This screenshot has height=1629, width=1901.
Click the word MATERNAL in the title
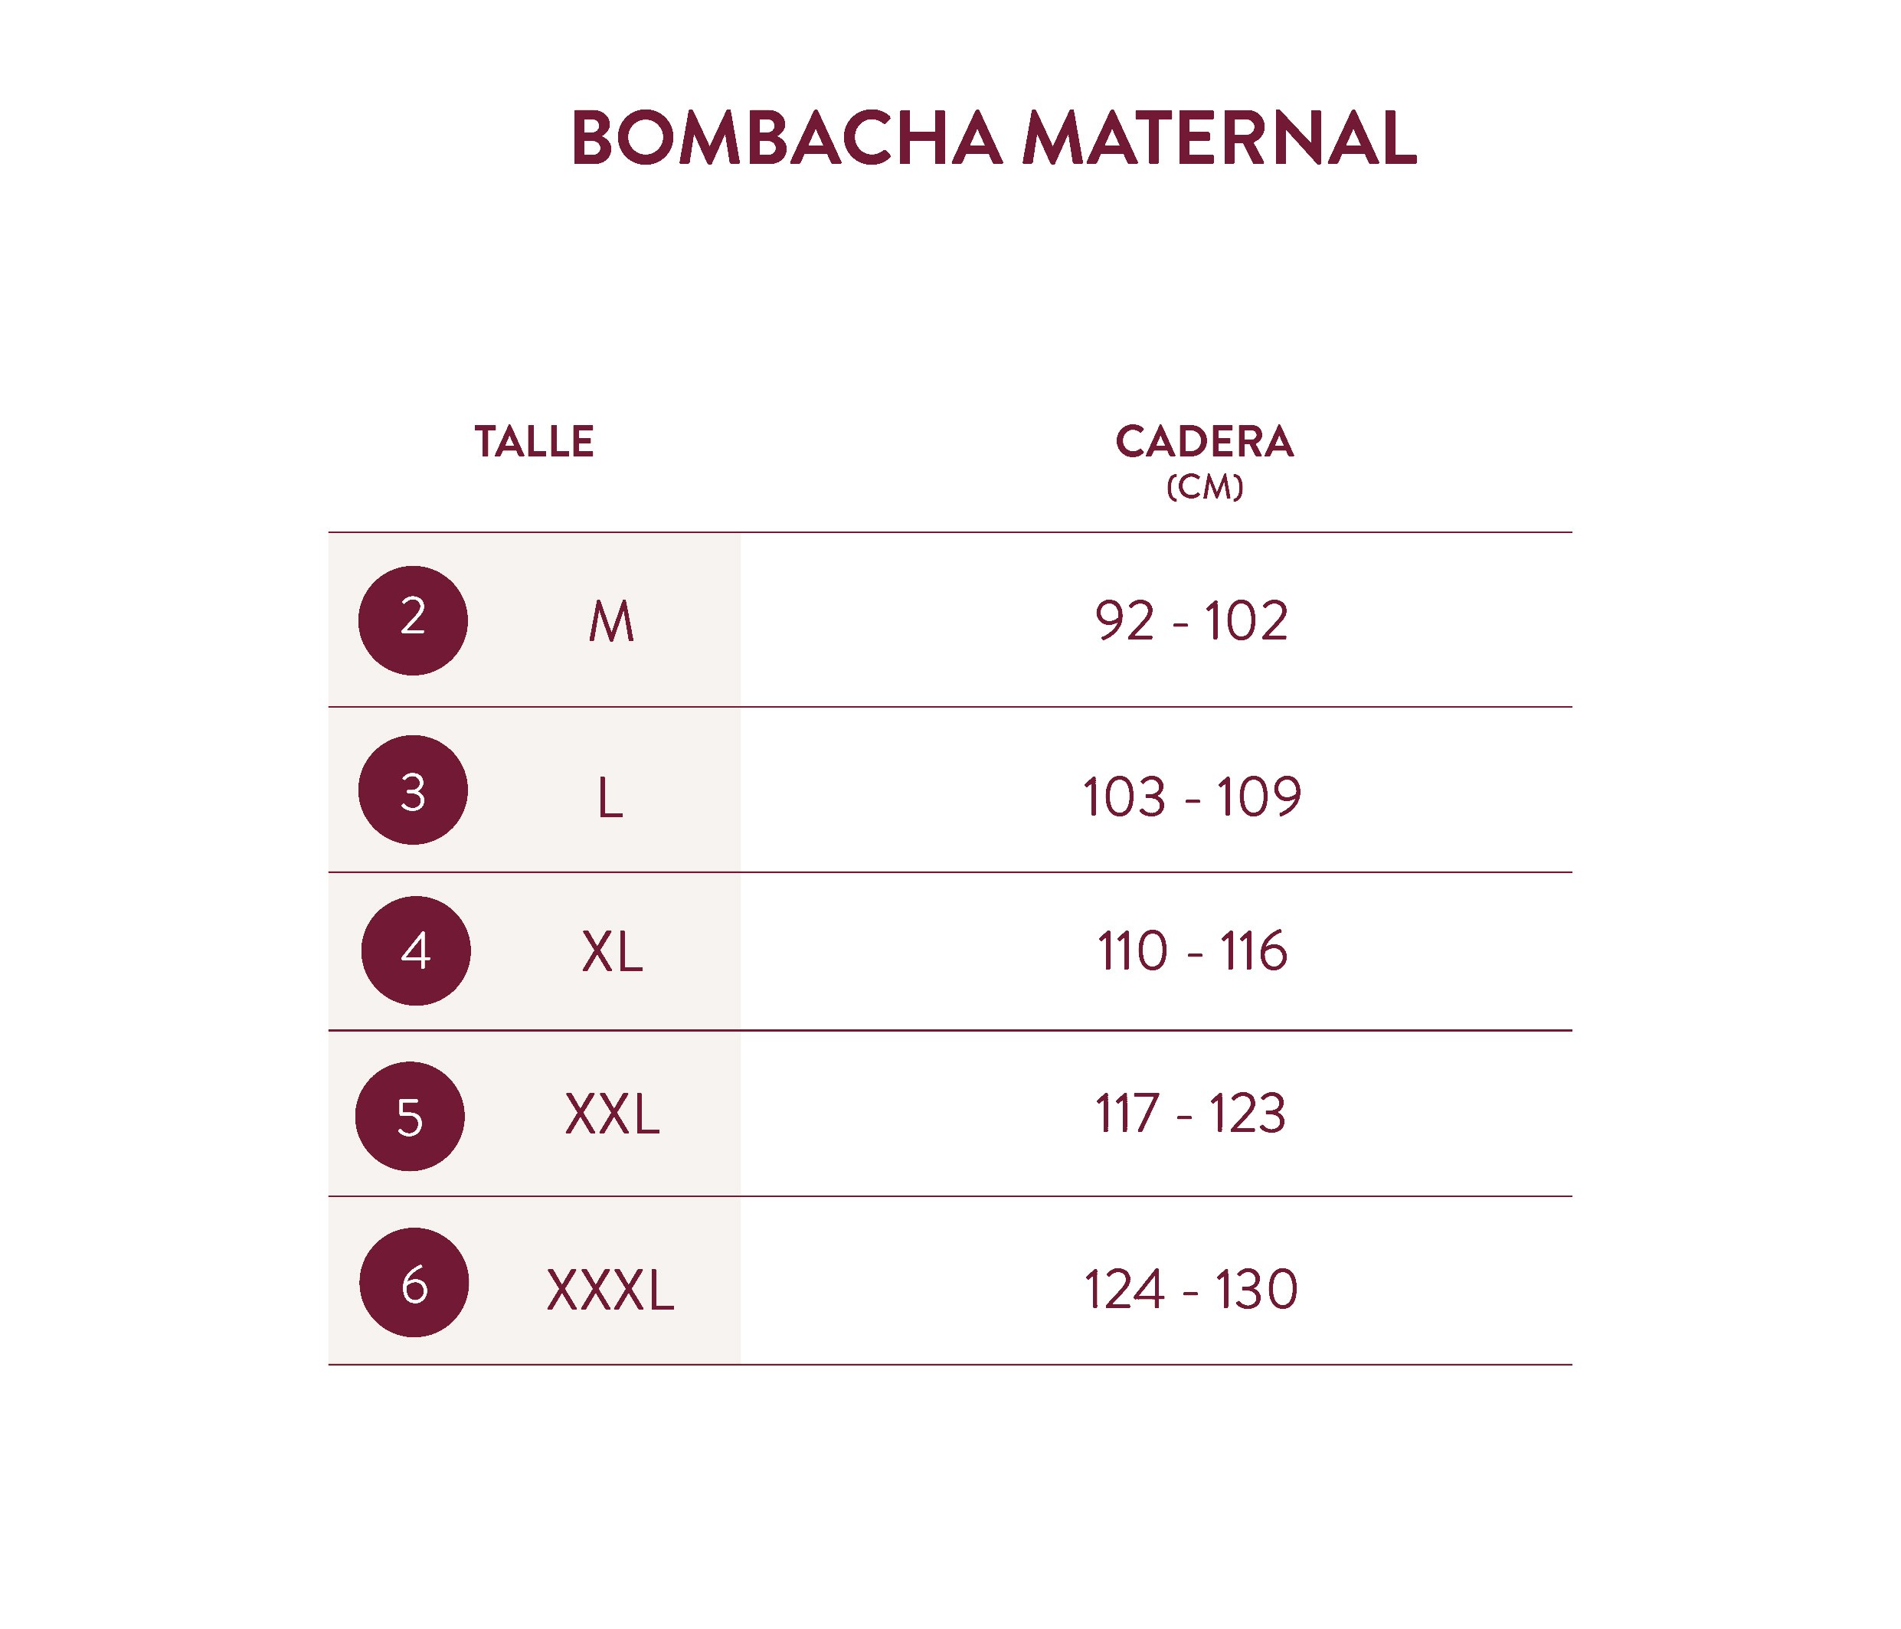tap(1220, 139)
